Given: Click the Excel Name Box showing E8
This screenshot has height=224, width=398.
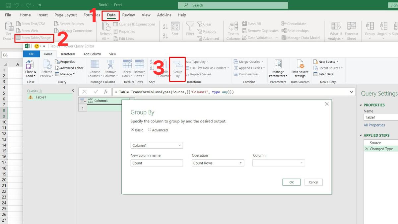Looking at the screenshot, I should pos(11,55).
